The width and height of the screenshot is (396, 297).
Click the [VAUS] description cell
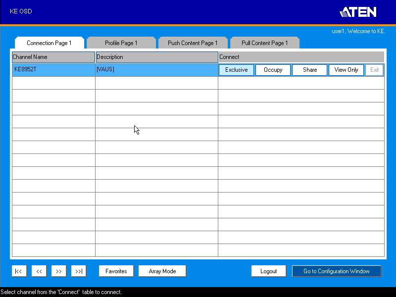157,70
